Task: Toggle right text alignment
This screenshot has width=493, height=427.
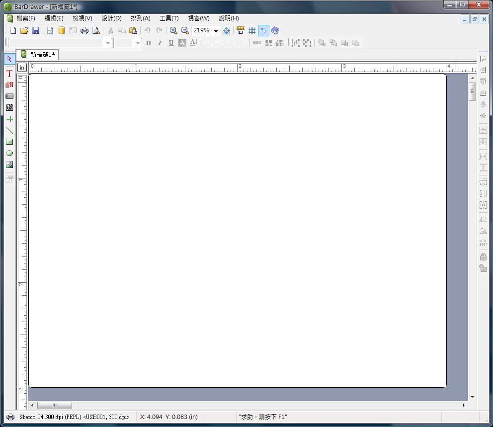Action: (x=231, y=43)
